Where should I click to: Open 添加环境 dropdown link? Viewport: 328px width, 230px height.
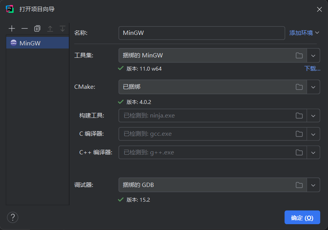304,33
